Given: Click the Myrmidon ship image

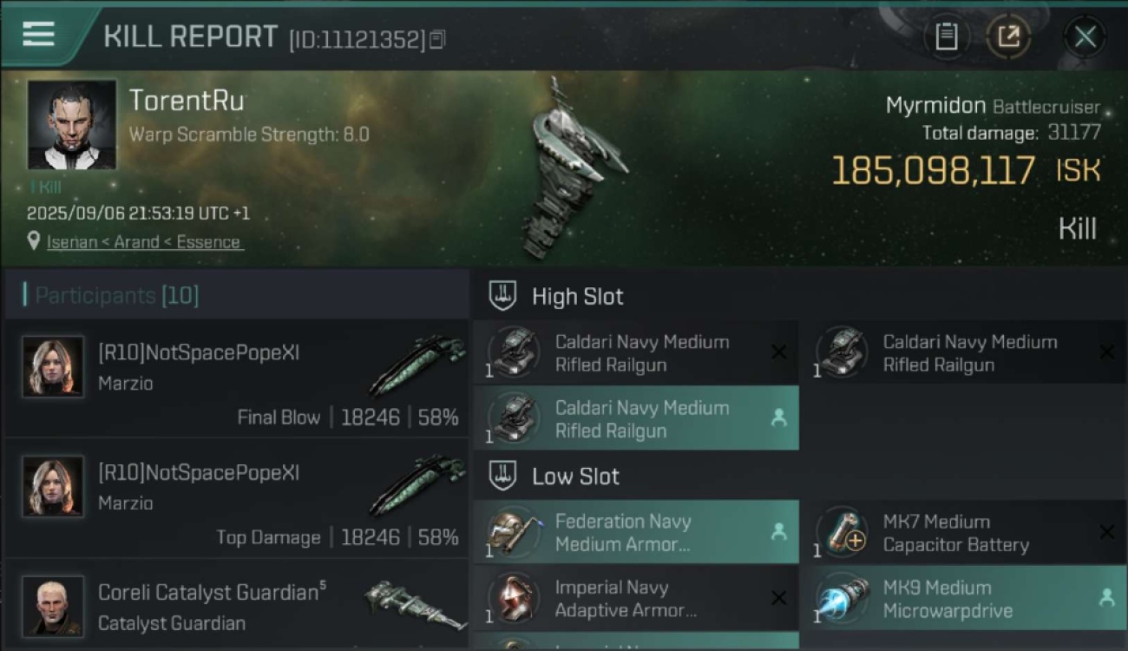Looking at the screenshot, I should coord(573,169).
